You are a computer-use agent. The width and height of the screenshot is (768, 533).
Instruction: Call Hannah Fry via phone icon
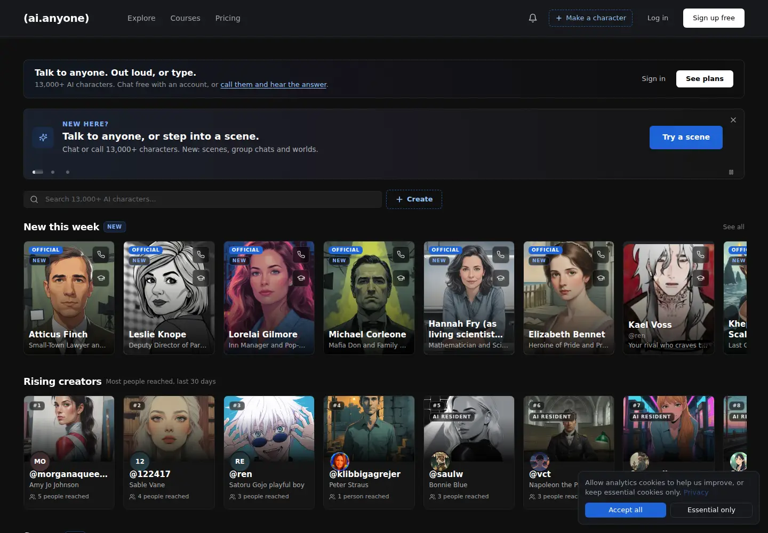(x=500, y=255)
